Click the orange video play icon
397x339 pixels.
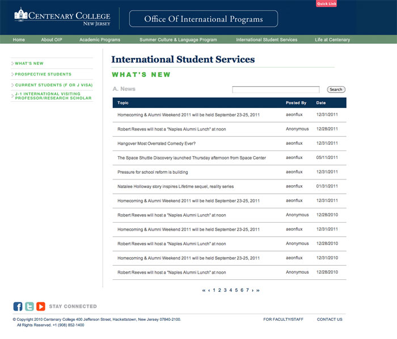pyautogui.click(x=41, y=307)
